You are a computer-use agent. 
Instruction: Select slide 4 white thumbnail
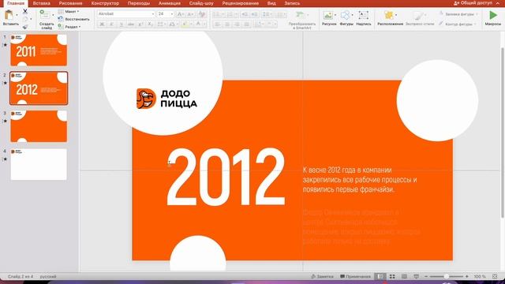[39, 164]
